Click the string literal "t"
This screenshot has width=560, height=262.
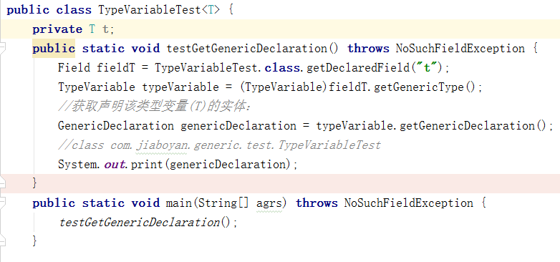428,67
